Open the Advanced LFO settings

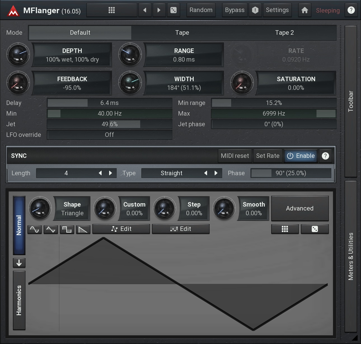point(300,209)
